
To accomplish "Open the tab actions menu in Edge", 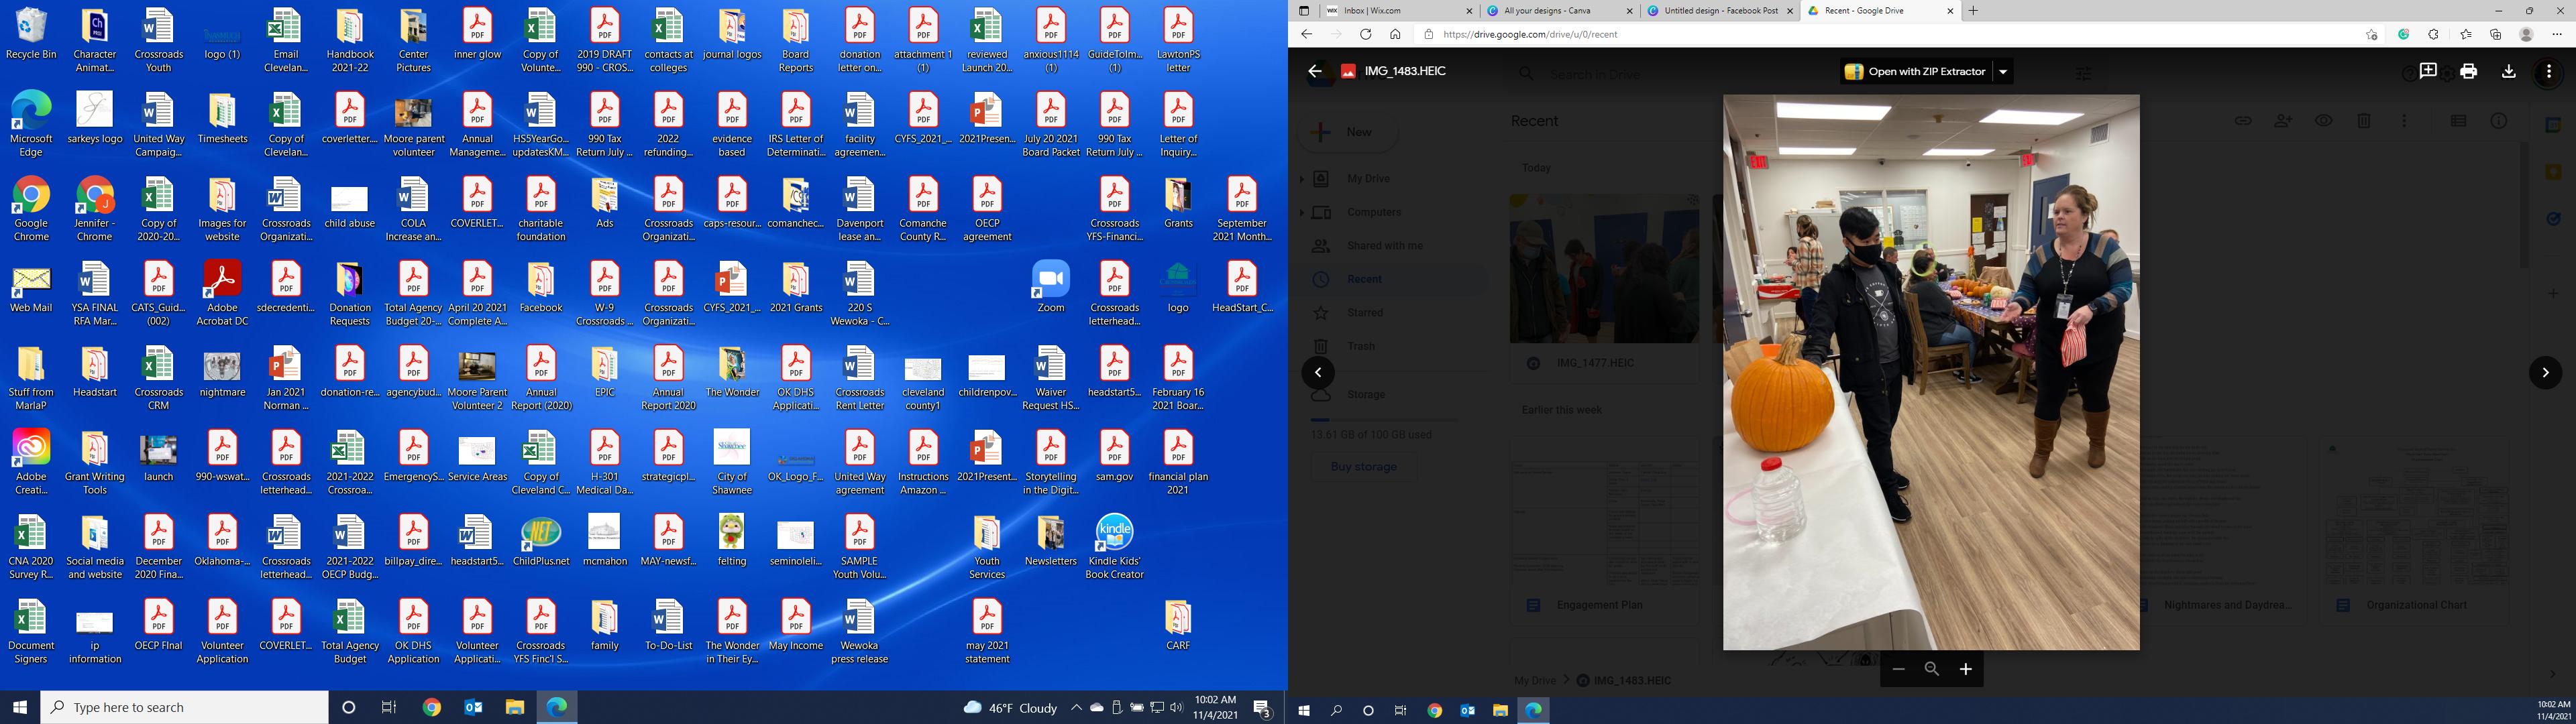I will [1303, 11].
